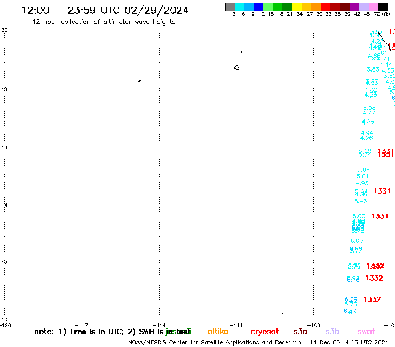Click the "14" latitude axis label
Screen dimensions: 395x347
4,206
